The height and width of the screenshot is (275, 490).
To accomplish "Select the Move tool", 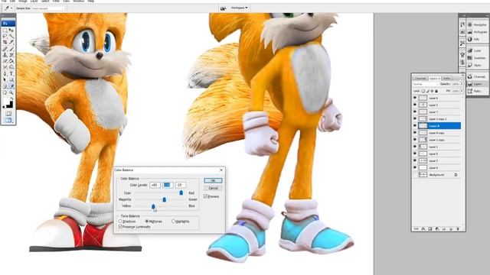I will [x=11, y=30].
